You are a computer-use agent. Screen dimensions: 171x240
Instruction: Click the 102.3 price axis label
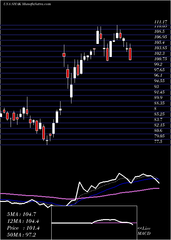click(159, 53)
